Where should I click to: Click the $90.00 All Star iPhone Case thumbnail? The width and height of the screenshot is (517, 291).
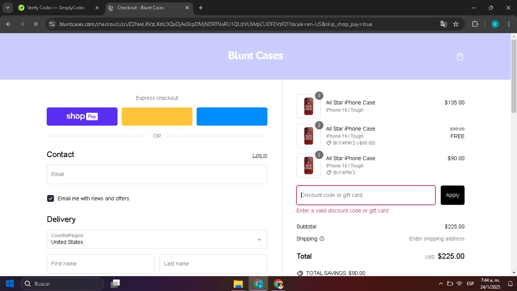308,165
